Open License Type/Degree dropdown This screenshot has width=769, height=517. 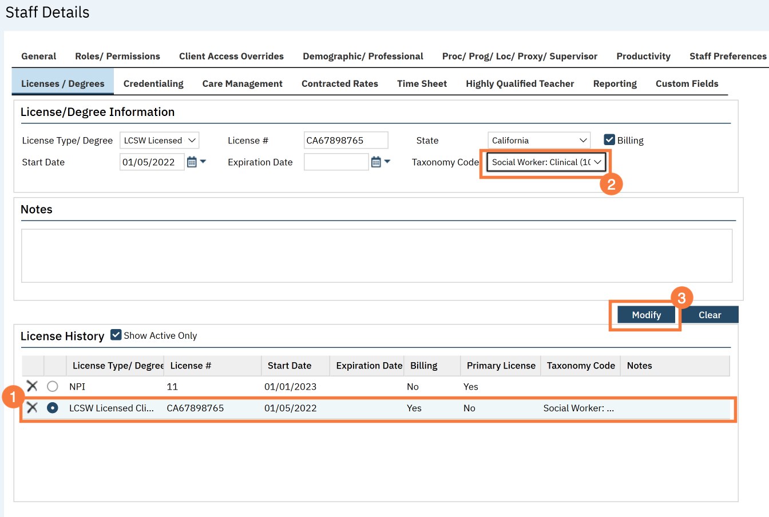pos(160,141)
